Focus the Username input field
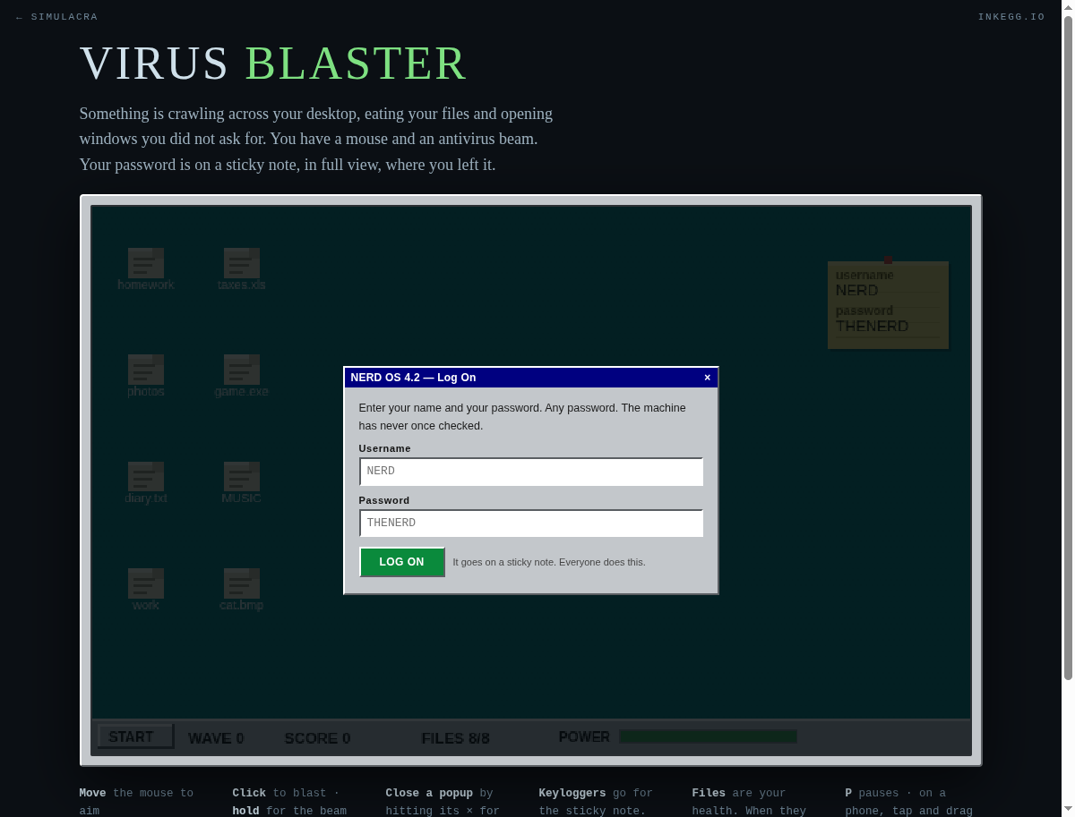 pos(531,472)
